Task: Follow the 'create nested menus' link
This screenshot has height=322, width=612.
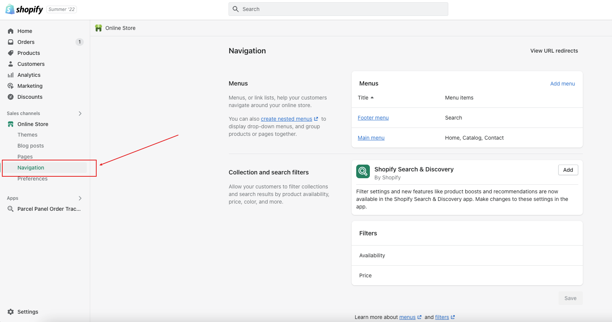Action: click(x=286, y=119)
